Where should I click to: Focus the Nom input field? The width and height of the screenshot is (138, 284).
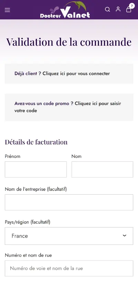point(102,169)
